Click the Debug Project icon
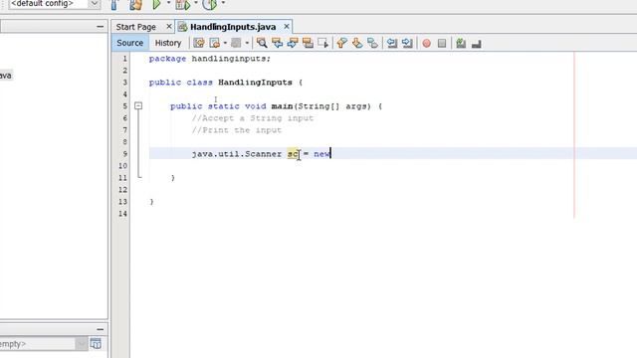Screen dimensions: 637x358 (x=182, y=5)
